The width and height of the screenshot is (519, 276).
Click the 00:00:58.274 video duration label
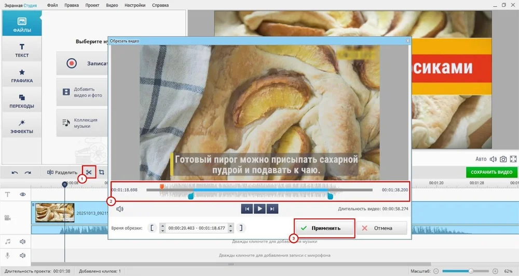point(395,209)
